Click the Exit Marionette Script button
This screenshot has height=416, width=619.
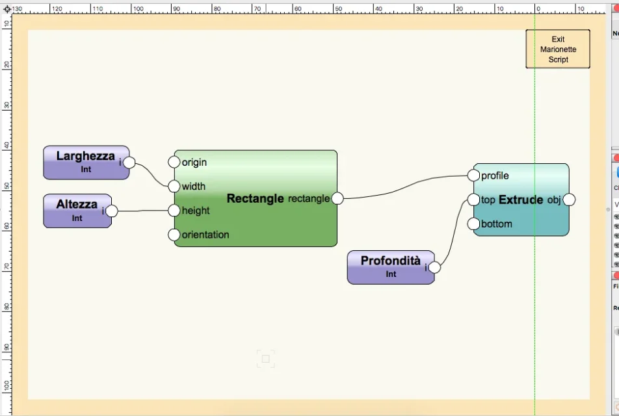coord(558,49)
